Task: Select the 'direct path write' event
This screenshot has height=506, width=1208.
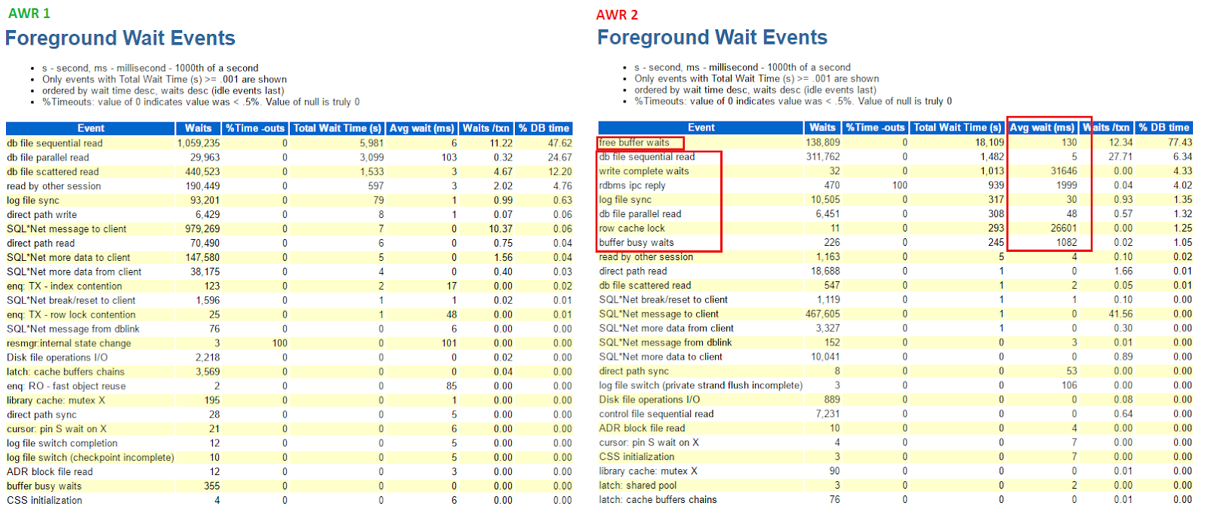Action: click(42, 215)
